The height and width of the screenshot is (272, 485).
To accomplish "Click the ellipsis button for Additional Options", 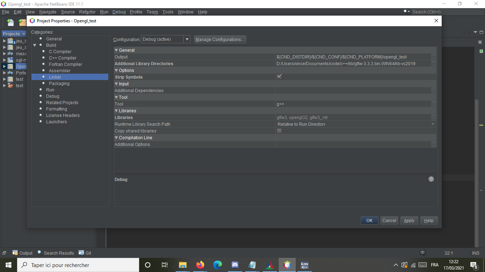I will 434,144.
